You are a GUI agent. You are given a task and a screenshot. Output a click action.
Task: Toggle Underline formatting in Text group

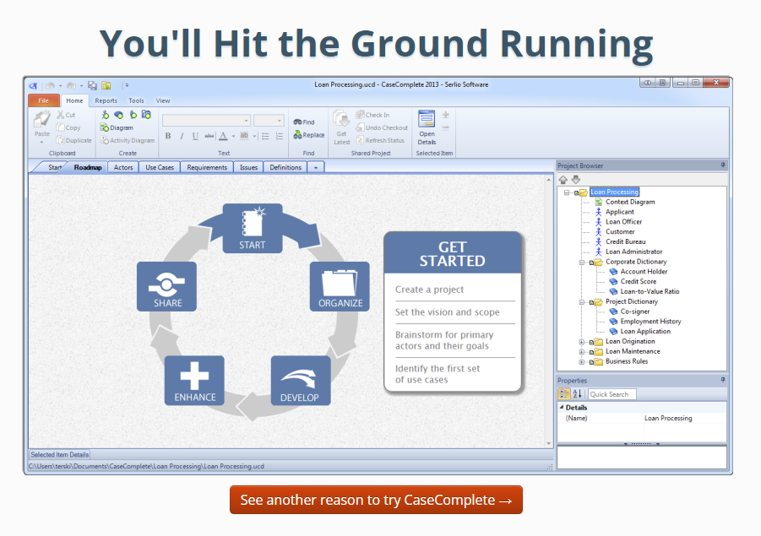(195, 136)
